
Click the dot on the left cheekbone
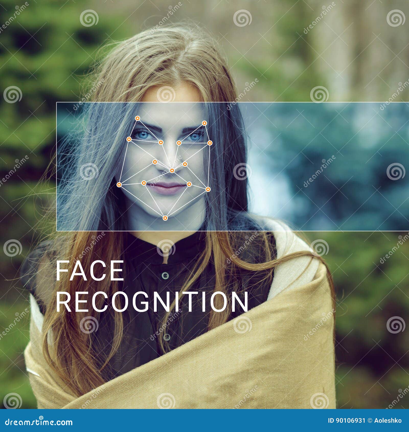[x=155, y=162]
